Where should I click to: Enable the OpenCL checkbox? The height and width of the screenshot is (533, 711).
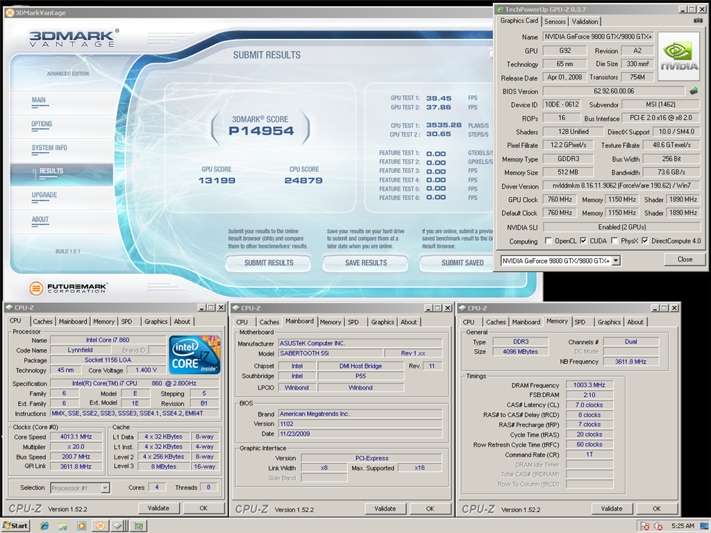click(549, 242)
